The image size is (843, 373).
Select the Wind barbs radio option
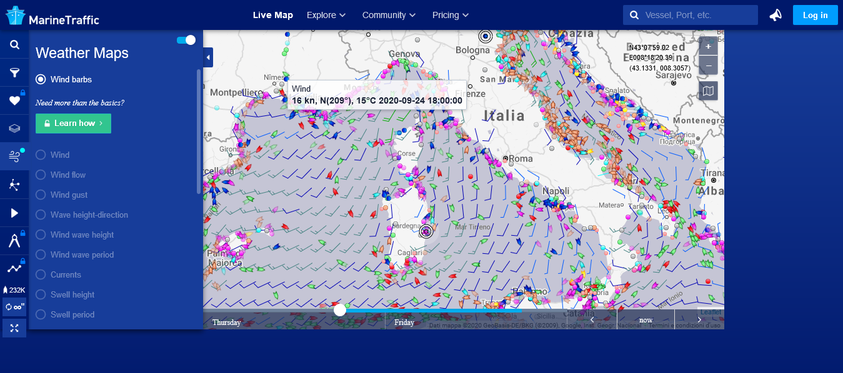[x=41, y=79]
